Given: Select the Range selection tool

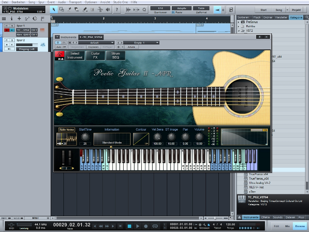Looking at the screenshot, I should click(x=61, y=9).
